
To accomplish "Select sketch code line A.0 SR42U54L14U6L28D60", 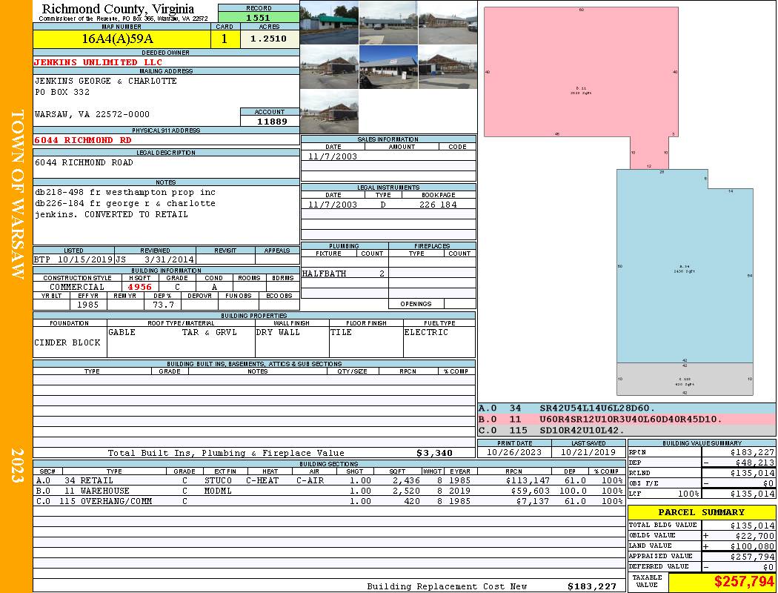I will point(627,408).
